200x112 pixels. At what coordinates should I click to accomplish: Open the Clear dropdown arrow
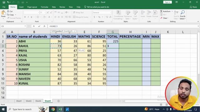tap(168, 18)
